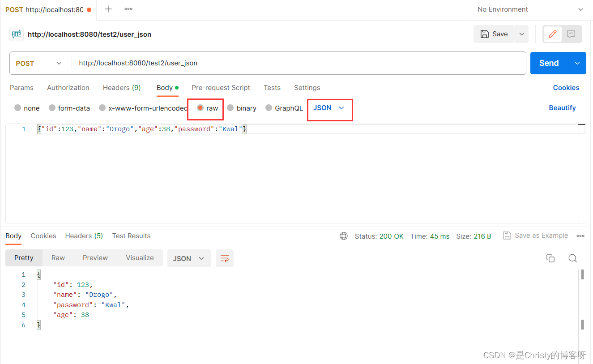
Task: Open the comments speech bubble icon
Action: tap(571, 34)
